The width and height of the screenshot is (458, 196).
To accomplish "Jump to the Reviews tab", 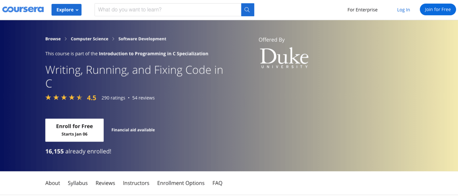I will point(105,183).
